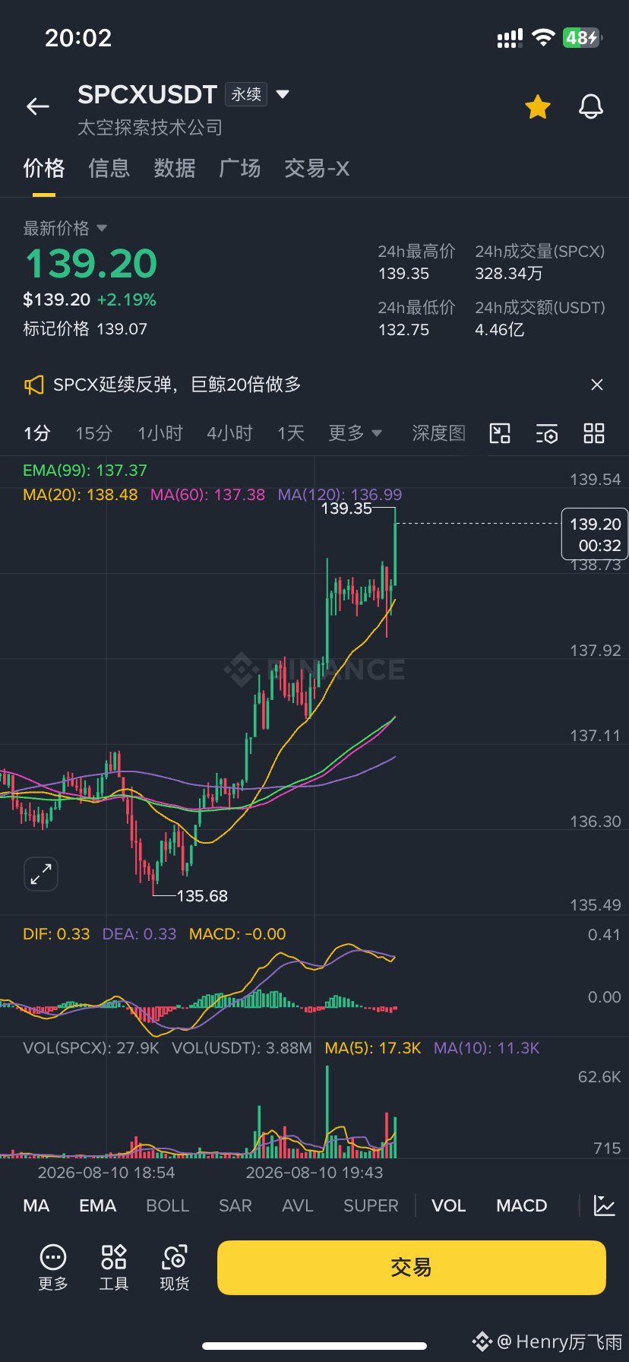Tap the 24h成交量 328.34万 value
The height and width of the screenshot is (1362, 629).
coord(509,274)
